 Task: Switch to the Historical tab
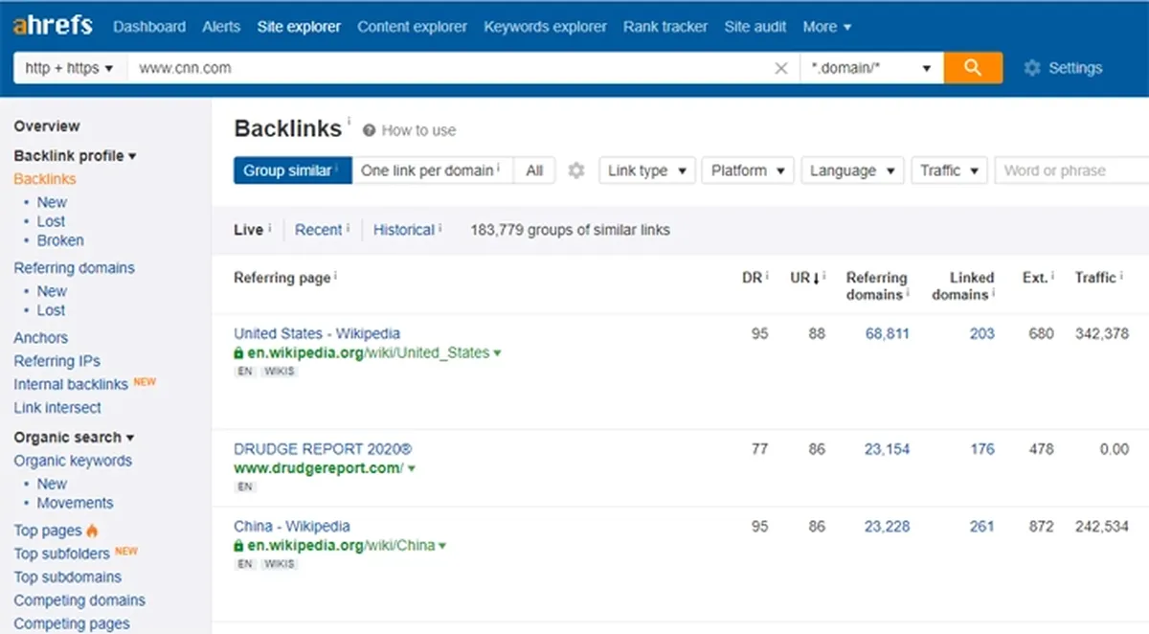tap(403, 230)
